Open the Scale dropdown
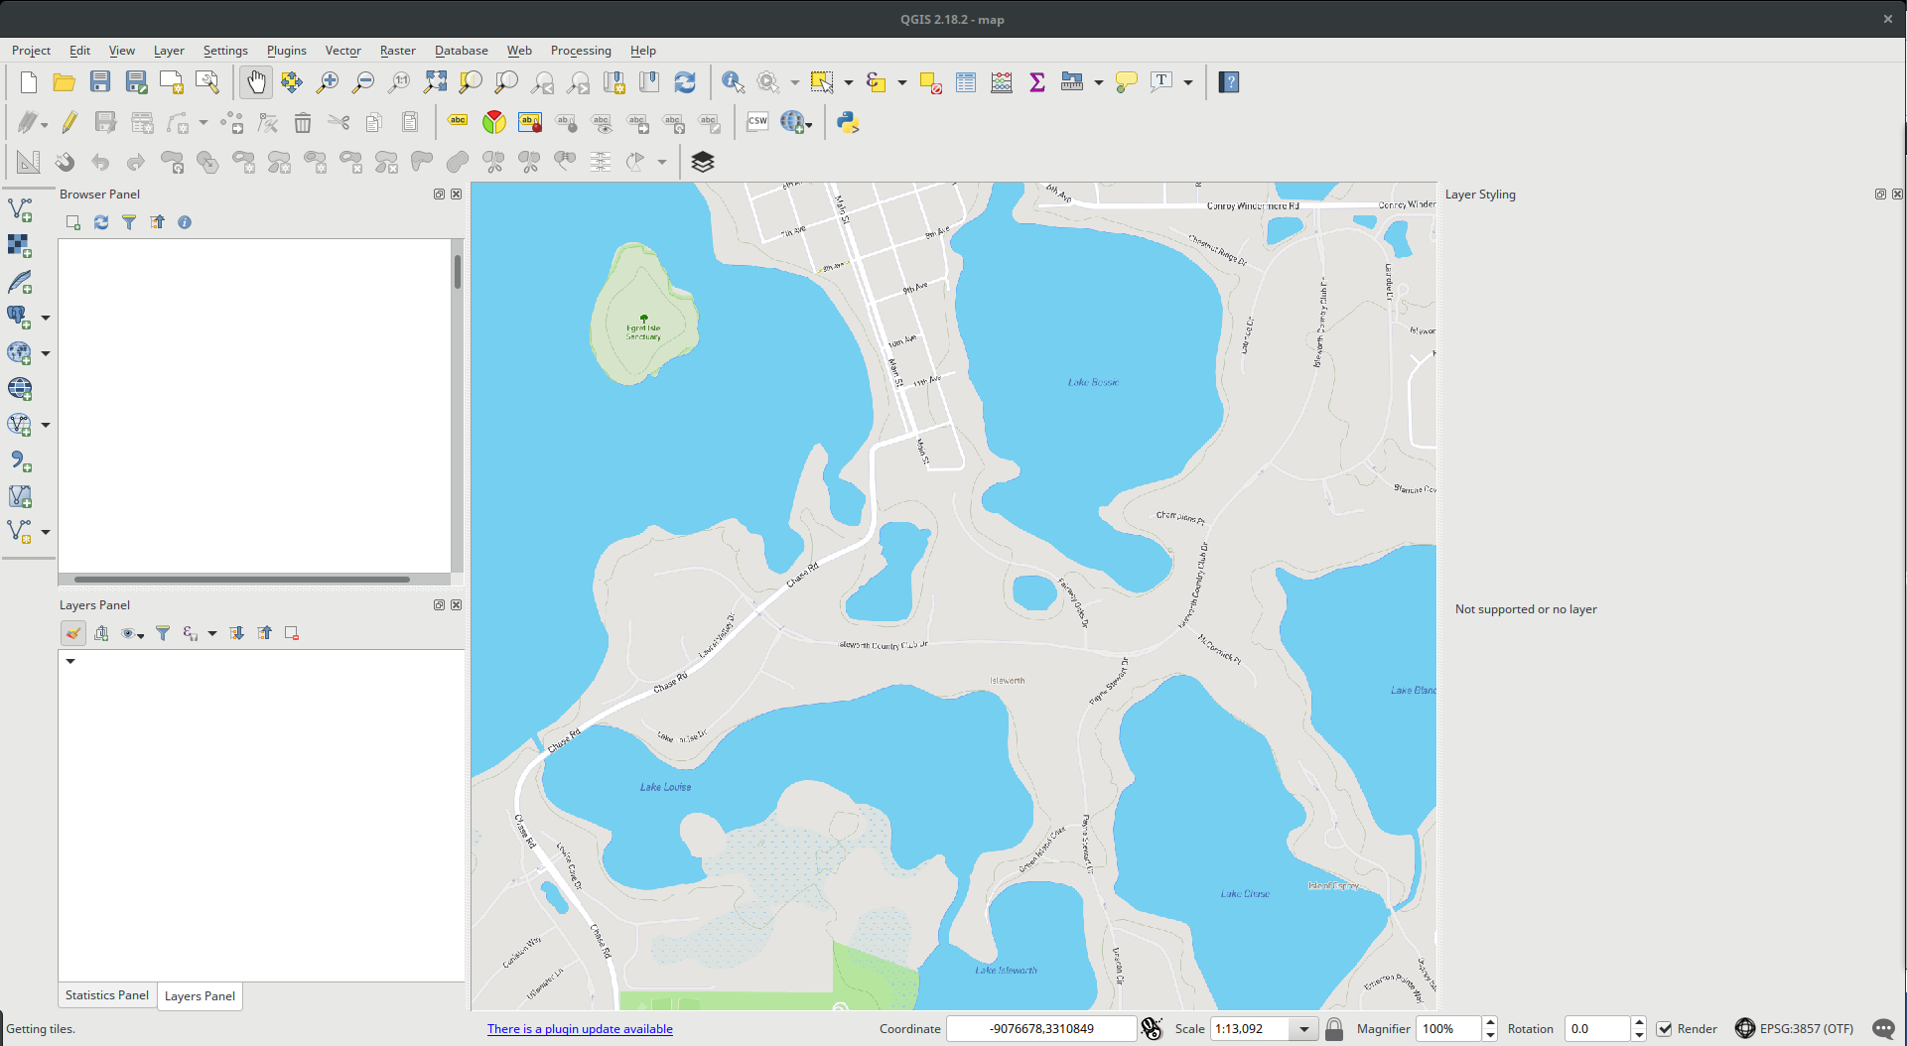 click(x=1304, y=1029)
